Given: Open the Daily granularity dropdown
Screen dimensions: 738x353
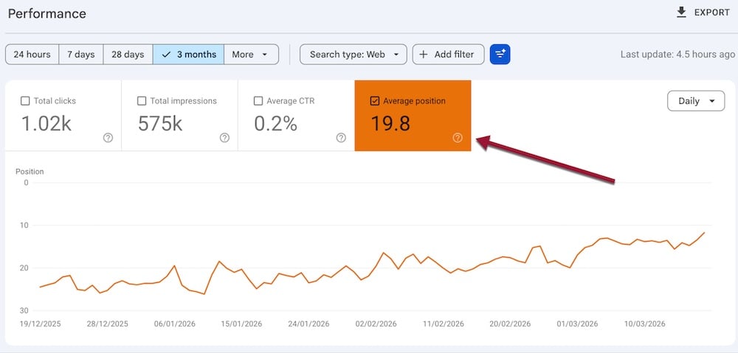Looking at the screenshot, I should coord(695,101).
